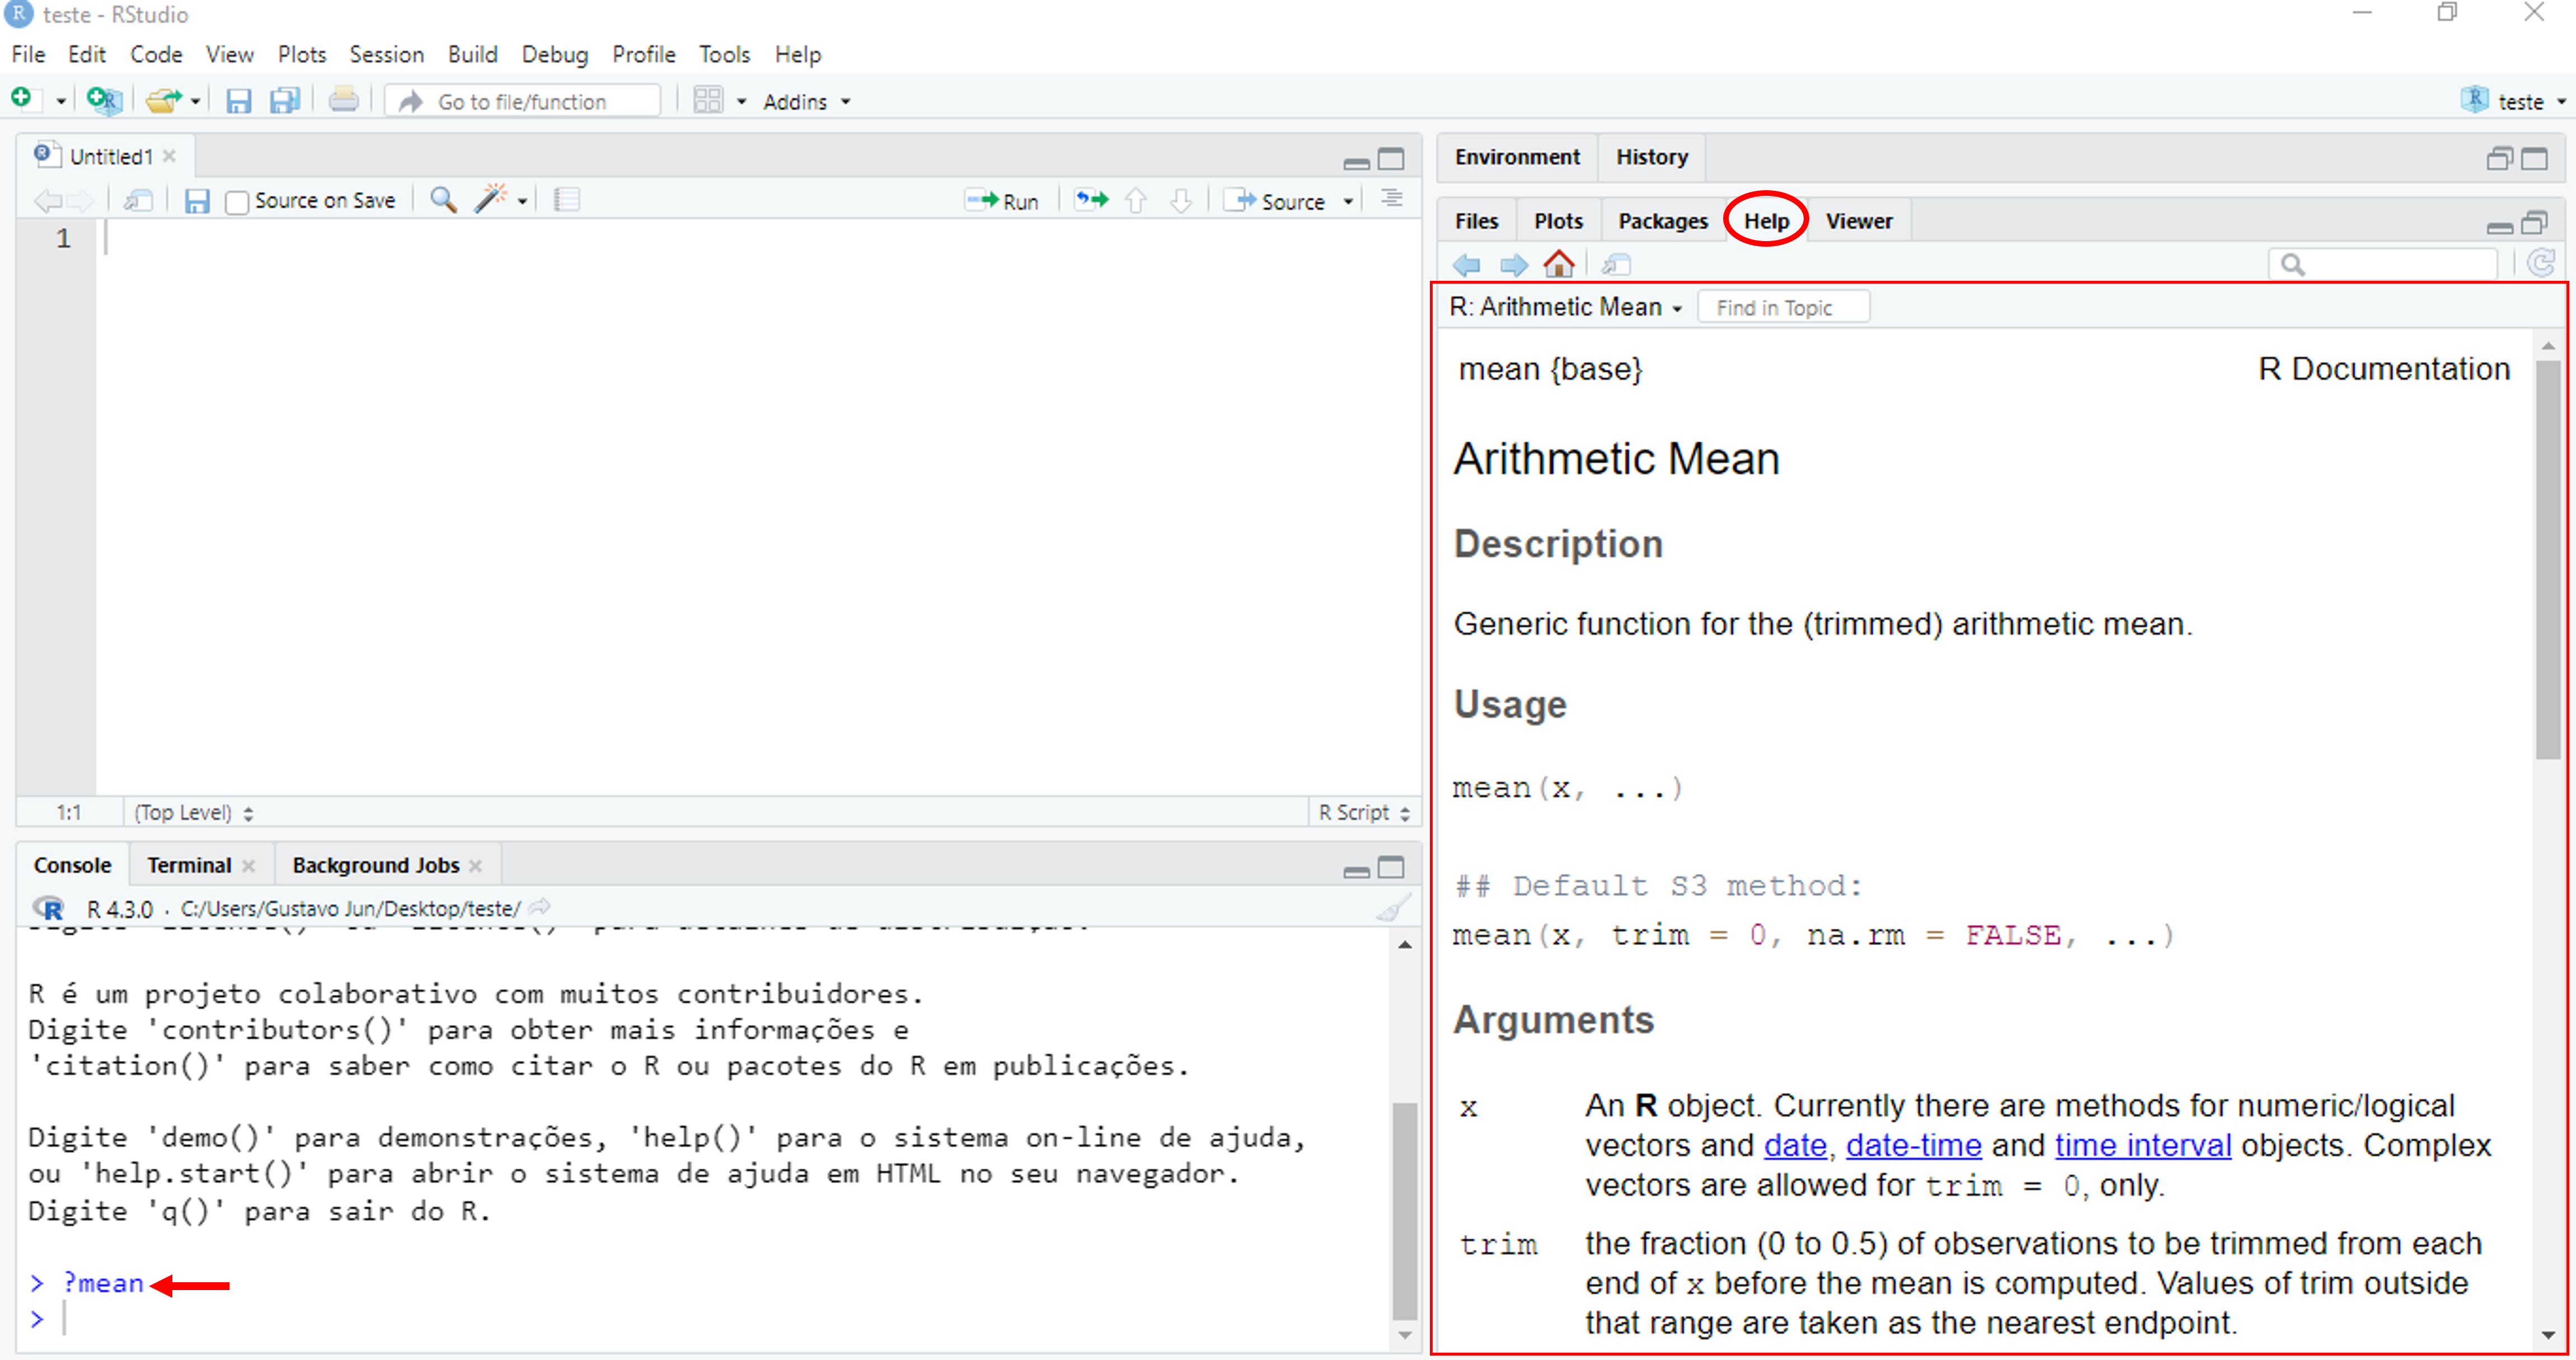Open the (Top Level) scope selector
This screenshot has height=1360, width=2576.
194,813
